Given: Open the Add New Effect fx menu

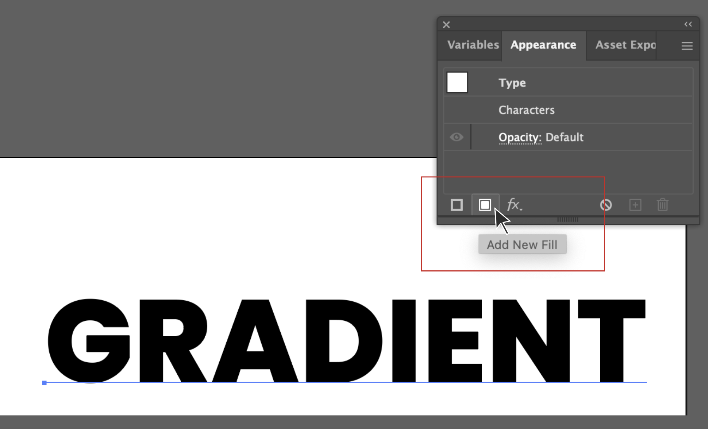Looking at the screenshot, I should click(x=514, y=205).
